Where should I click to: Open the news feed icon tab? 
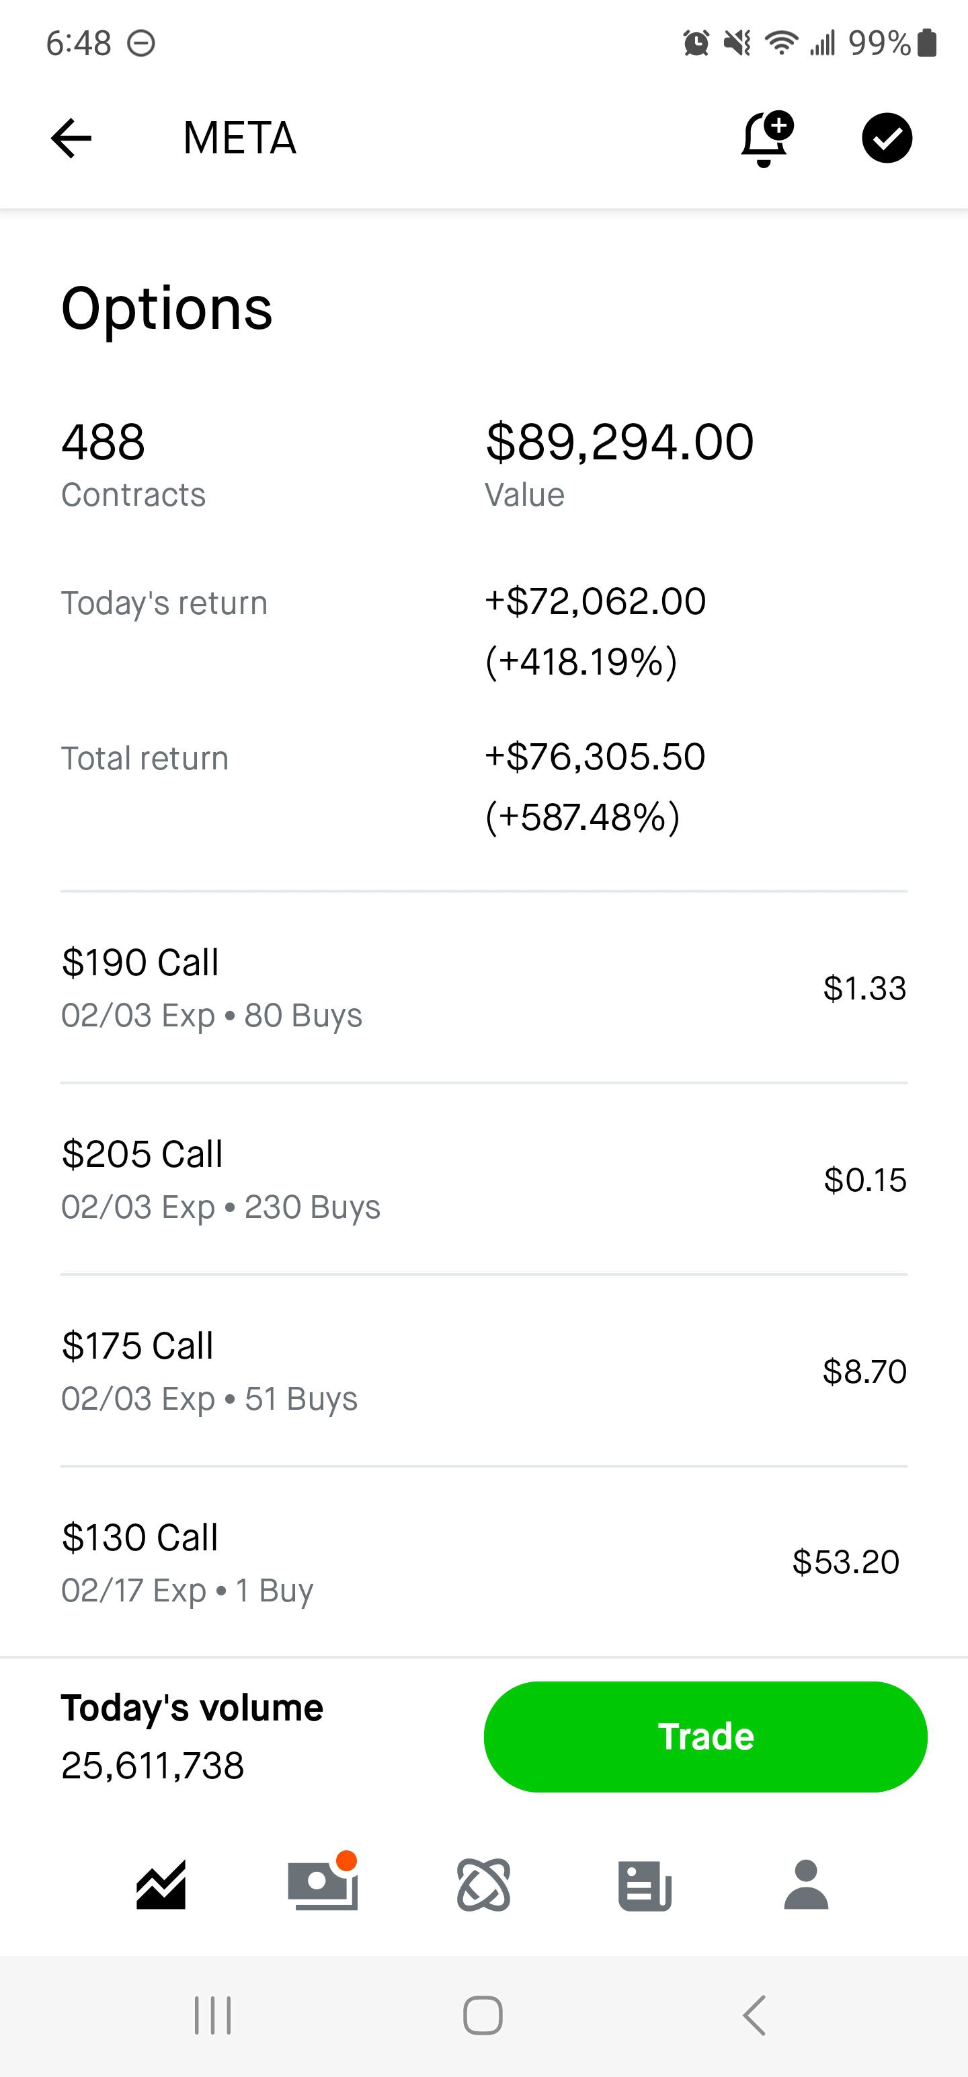pyautogui.click(x=645, y=1885)
